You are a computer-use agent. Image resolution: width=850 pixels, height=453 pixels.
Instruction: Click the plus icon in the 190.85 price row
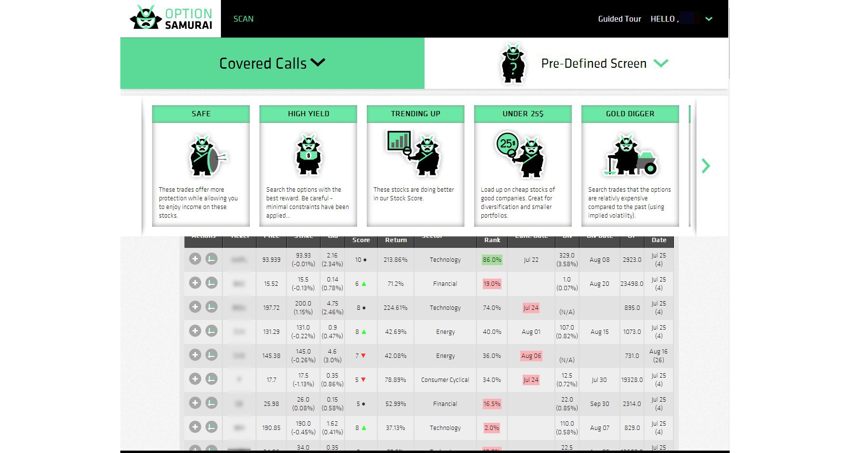click(x=195, y=427)
